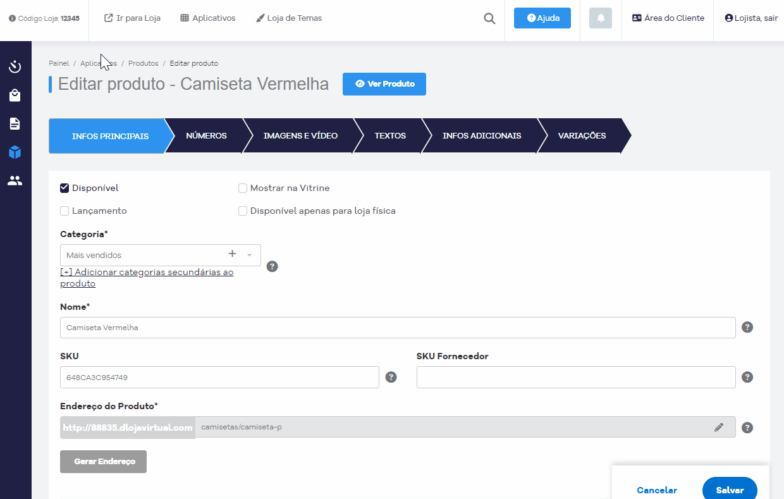Click the help icon next to Nome field
784x499 pixels.
pyautogui.click(x=747, y=328)
